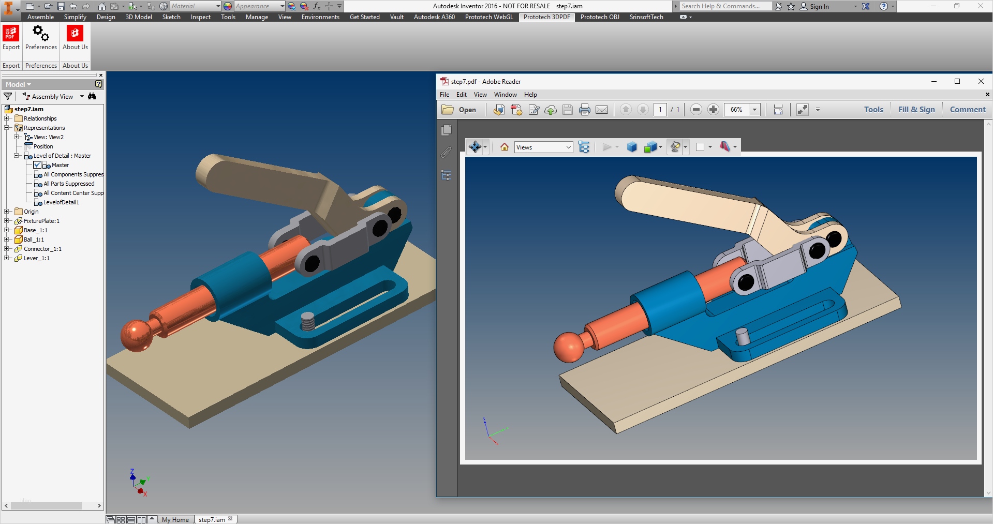The image size is (993, 524).
Task: Open Prototech Preferences gear icon
Action: pyautogui.click(x=41, y=34)
